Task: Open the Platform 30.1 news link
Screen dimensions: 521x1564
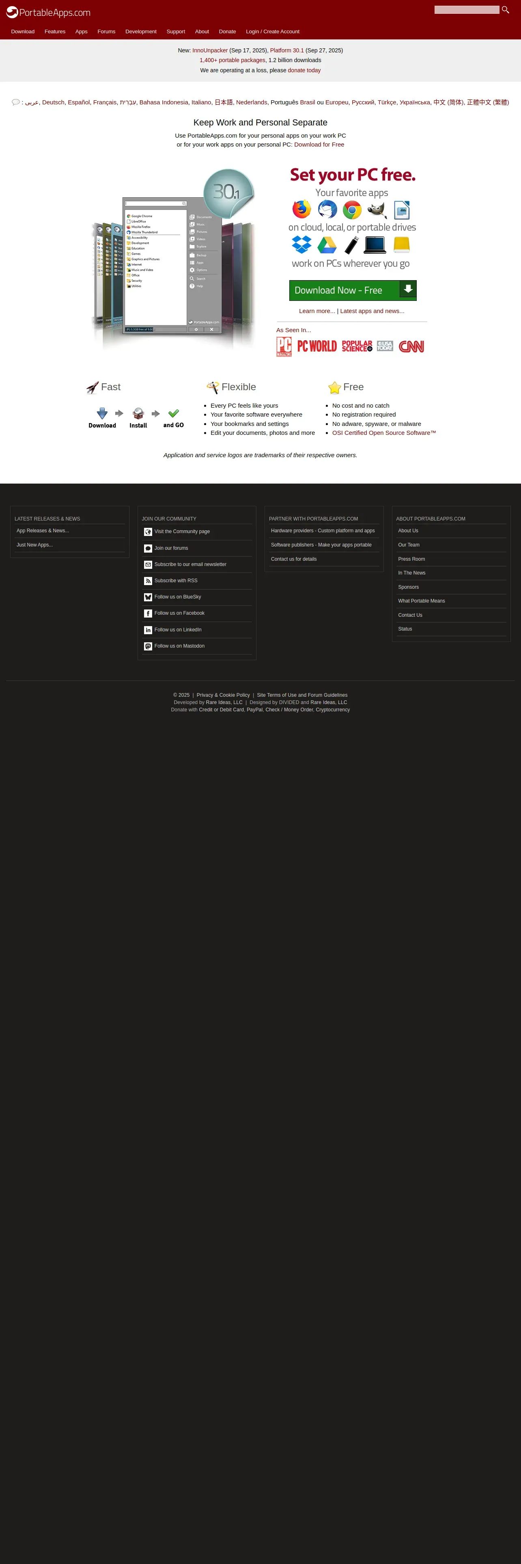Action: click(287, 50)
